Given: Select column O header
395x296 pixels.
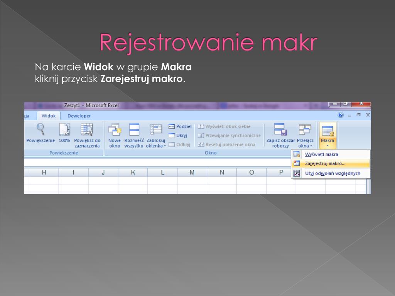Looking at the screenshot, I should point(252,172).
